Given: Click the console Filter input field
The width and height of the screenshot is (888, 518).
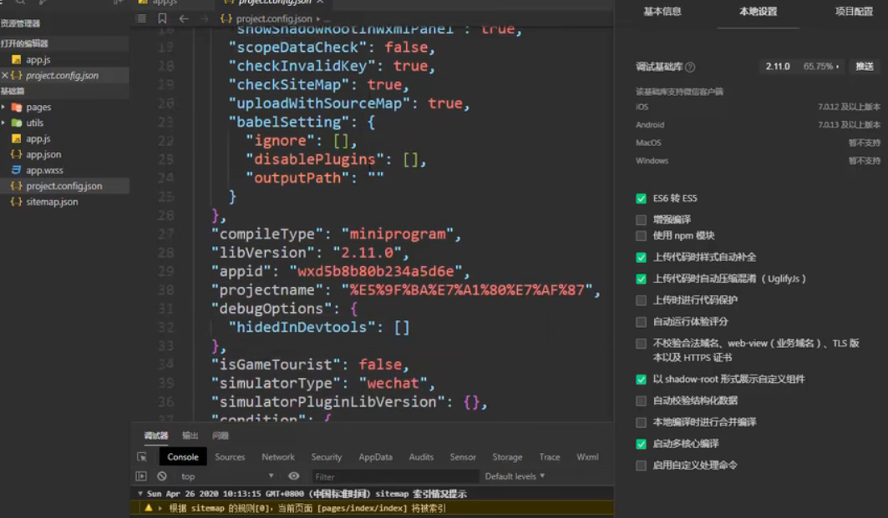Looking at the screenshot, I should click(395, 476).
